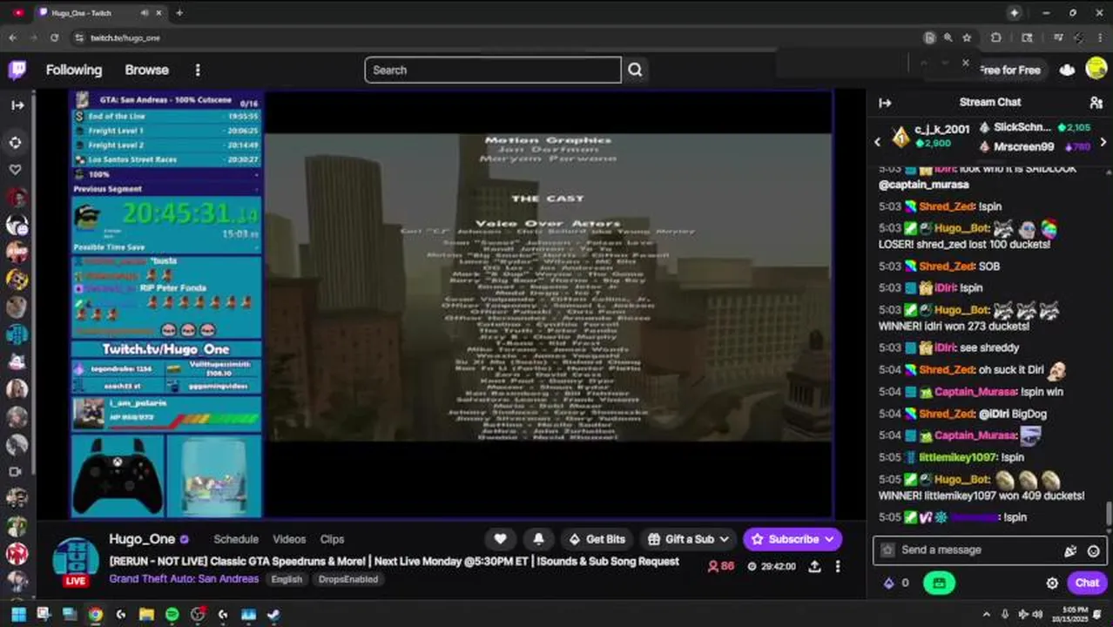Screen dimensions: 1113x627
Task: Click the Hugo_One avatar with LIVE badge
Action: click(76, 560)
